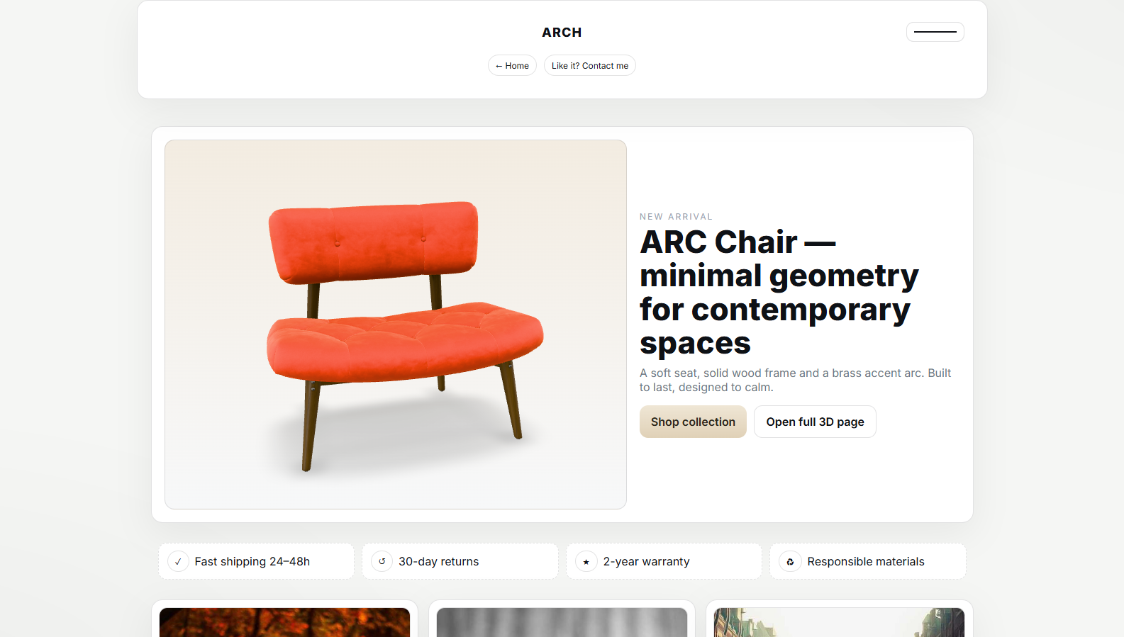
Task: Click the recycle icon beside Responsible materials
Action: (x=790, y=562)
